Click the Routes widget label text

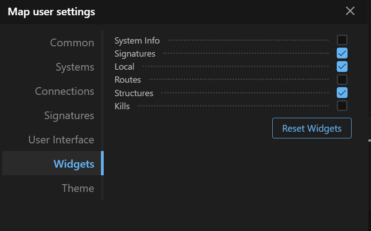128,80
